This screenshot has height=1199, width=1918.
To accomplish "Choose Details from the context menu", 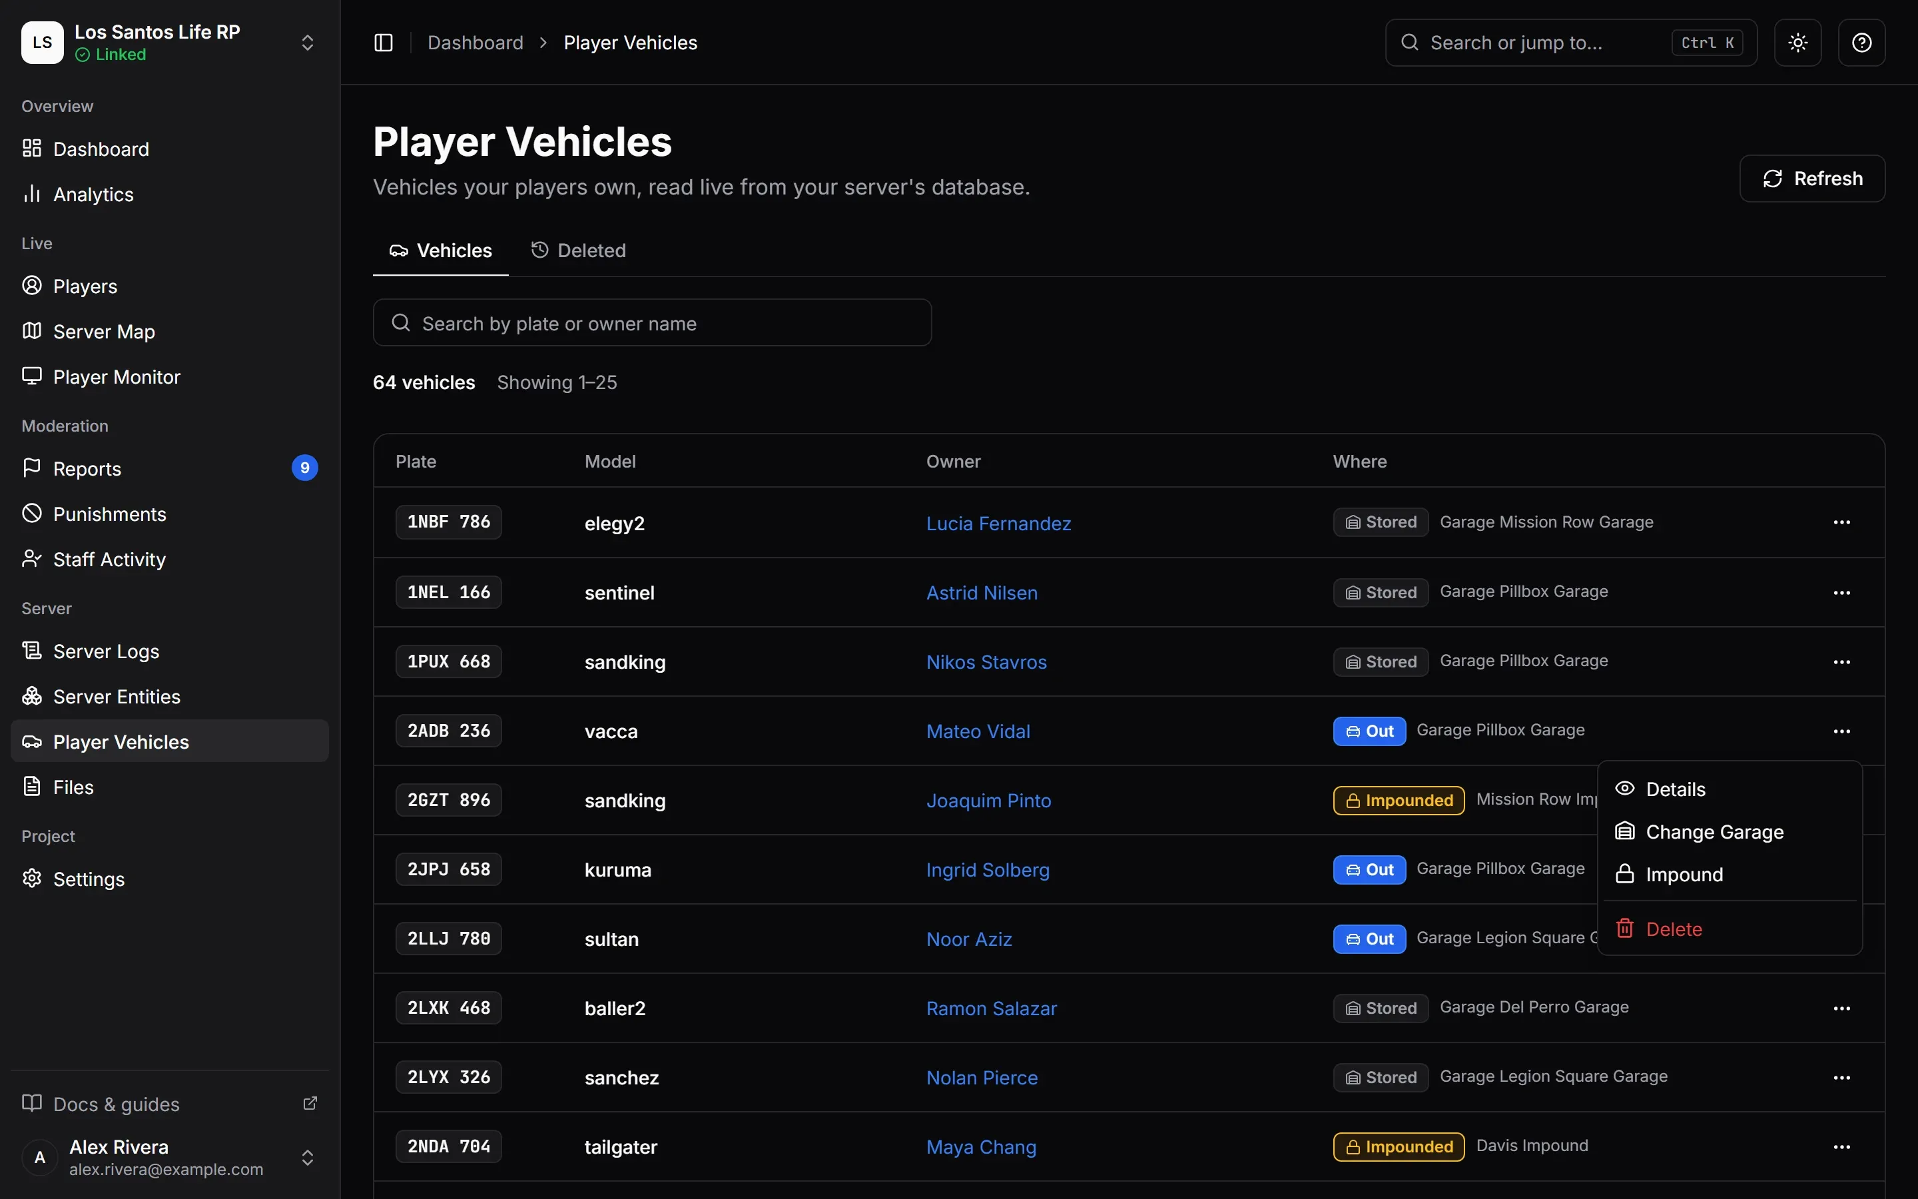I will (1730, 789).
